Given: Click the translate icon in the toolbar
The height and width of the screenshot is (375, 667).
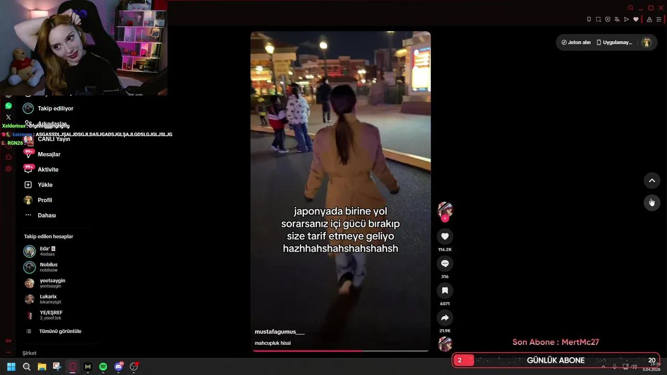Looking at the screenshot, I should pyautogui.click(x=617, y=19).
